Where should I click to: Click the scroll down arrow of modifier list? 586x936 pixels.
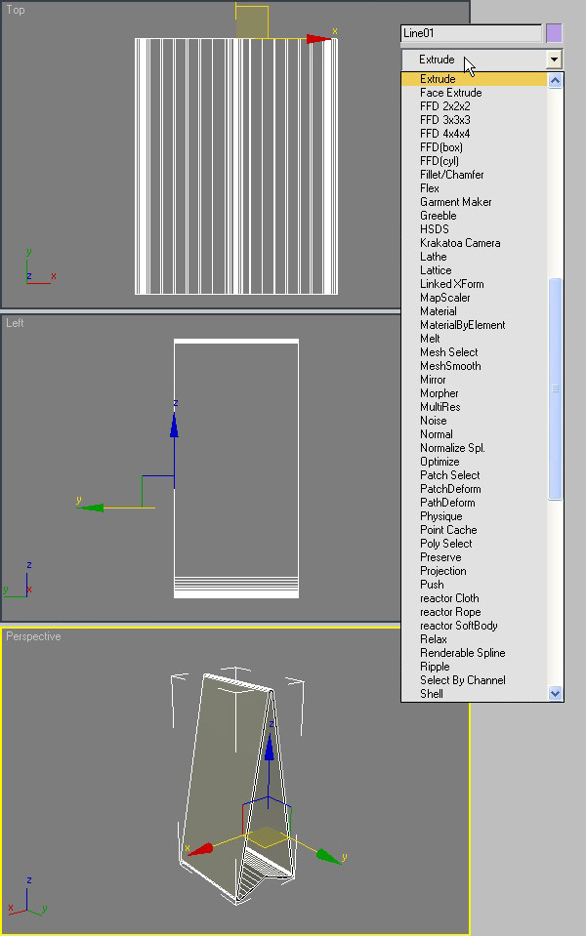(556, 693)
